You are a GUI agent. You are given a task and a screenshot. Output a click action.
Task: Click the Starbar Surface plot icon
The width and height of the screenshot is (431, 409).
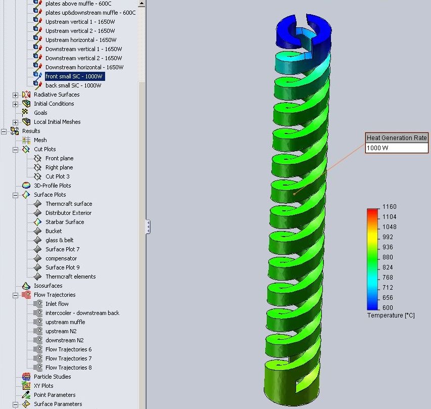pyautogui.click(x=38, y=222)
